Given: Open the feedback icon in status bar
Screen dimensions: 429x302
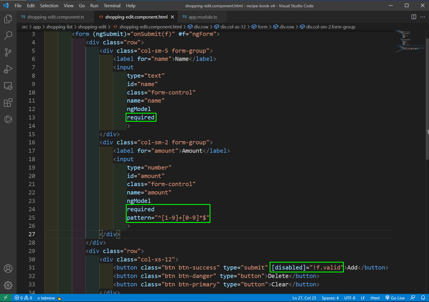Looking at the screenshot, I should point(413,298).
